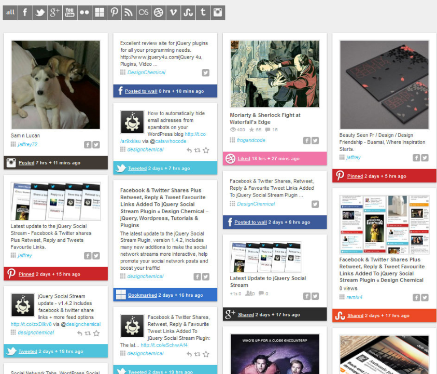
Task: Filter the stream by Flickr
Action: (84, 12)
